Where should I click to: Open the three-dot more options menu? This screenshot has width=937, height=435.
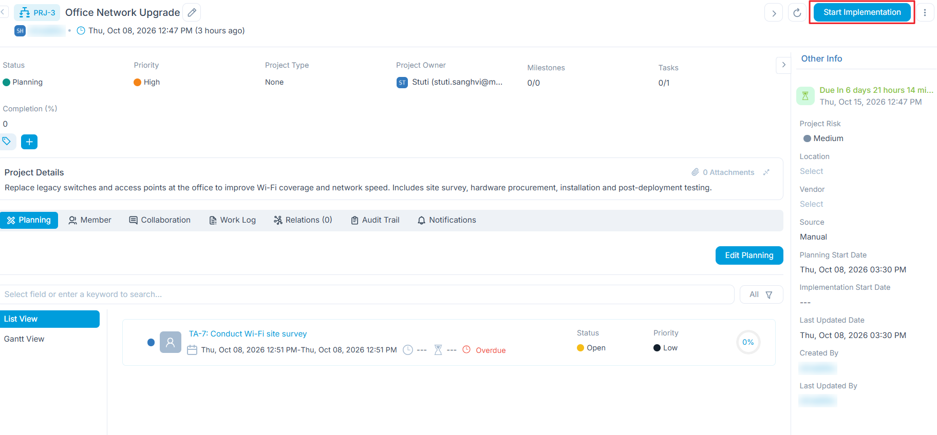click(925, 13)
